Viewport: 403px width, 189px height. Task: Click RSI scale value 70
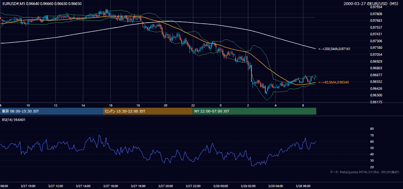click(x=372, y=135)
